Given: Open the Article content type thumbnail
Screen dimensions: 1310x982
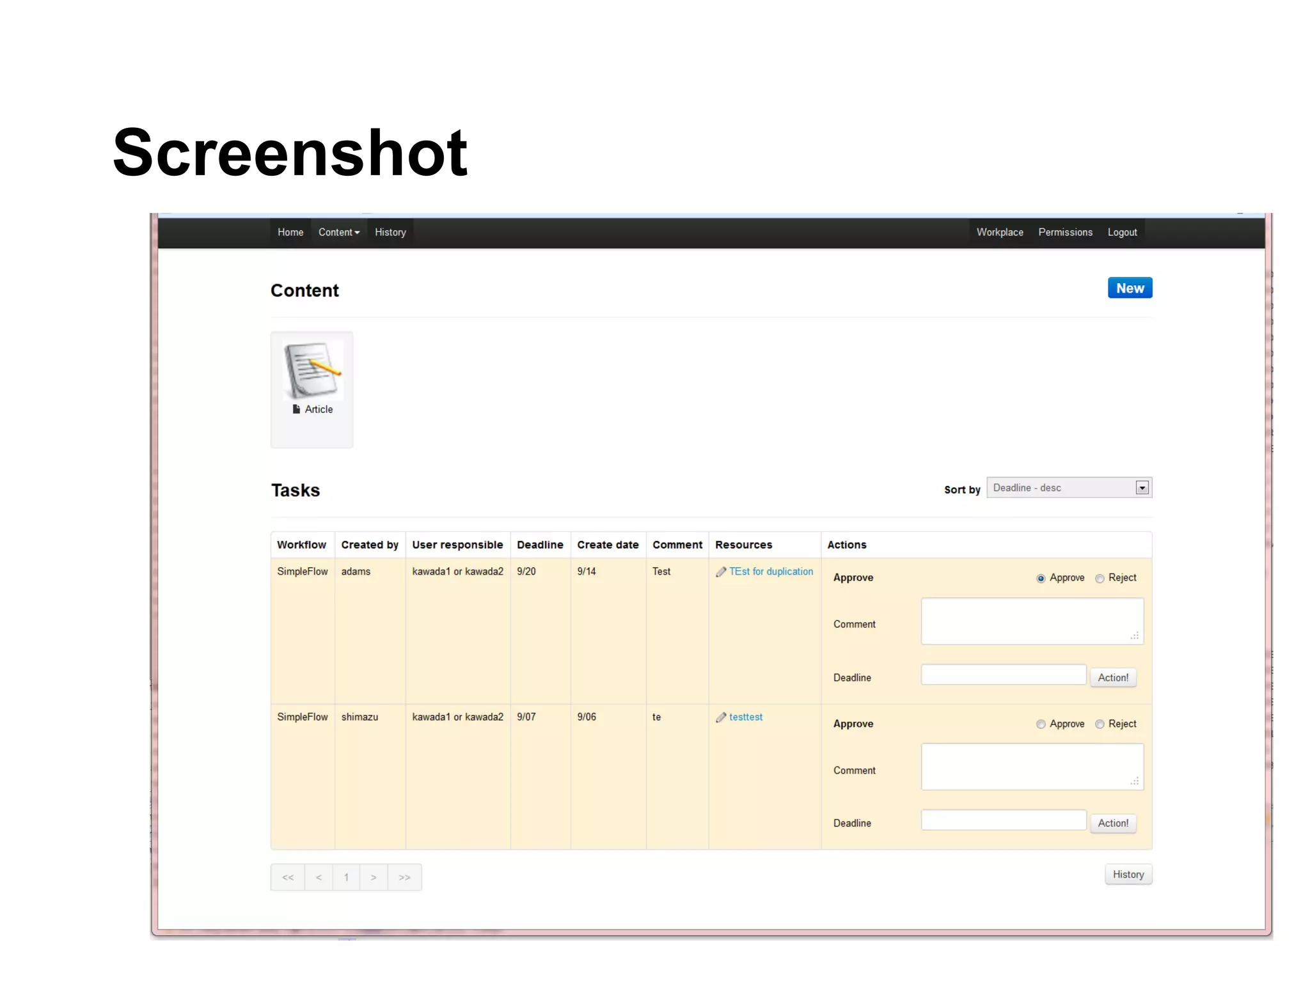Looking at the screenshot, I should pyautogui.click(x=312, y=371).
